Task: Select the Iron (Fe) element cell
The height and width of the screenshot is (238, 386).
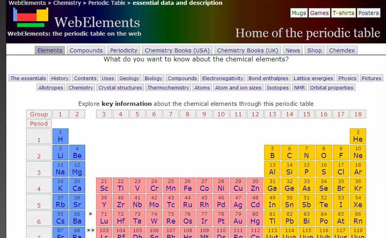Action: (x=188, y=185)
